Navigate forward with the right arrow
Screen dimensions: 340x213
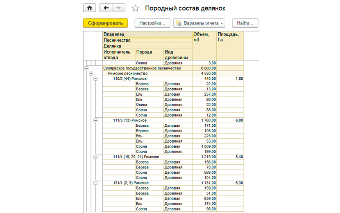click(x=118, y=8)
